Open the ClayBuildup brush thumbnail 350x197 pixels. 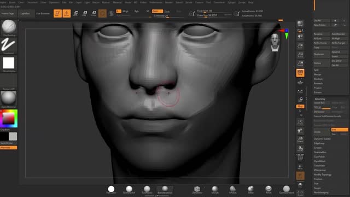pyautogui.click(x=9, y=28)
